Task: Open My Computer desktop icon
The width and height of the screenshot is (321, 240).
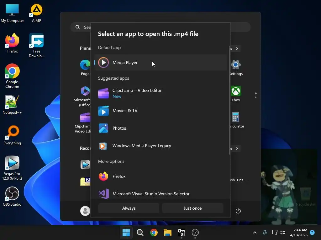Action: tap(12, 13)
